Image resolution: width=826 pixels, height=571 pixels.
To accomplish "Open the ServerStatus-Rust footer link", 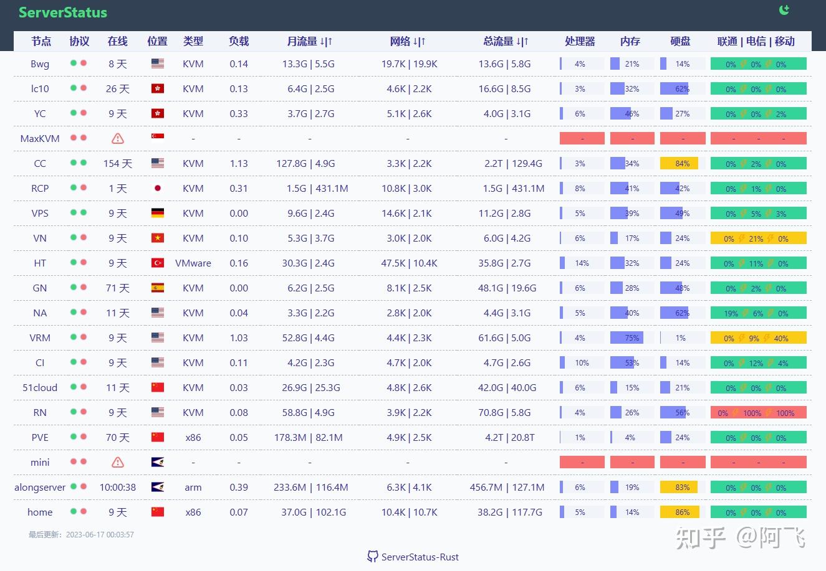I will tap(413, 557).
